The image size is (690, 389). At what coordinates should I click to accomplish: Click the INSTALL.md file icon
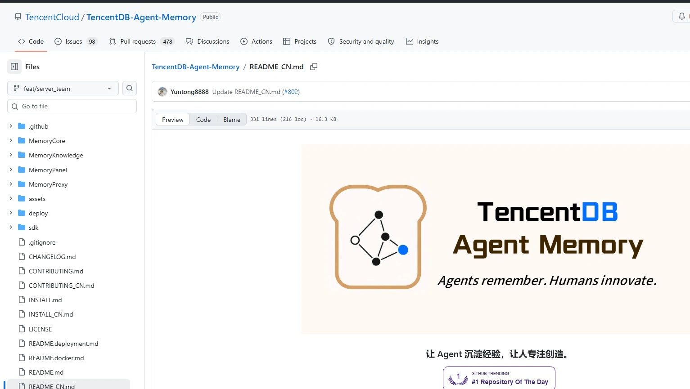22,300
